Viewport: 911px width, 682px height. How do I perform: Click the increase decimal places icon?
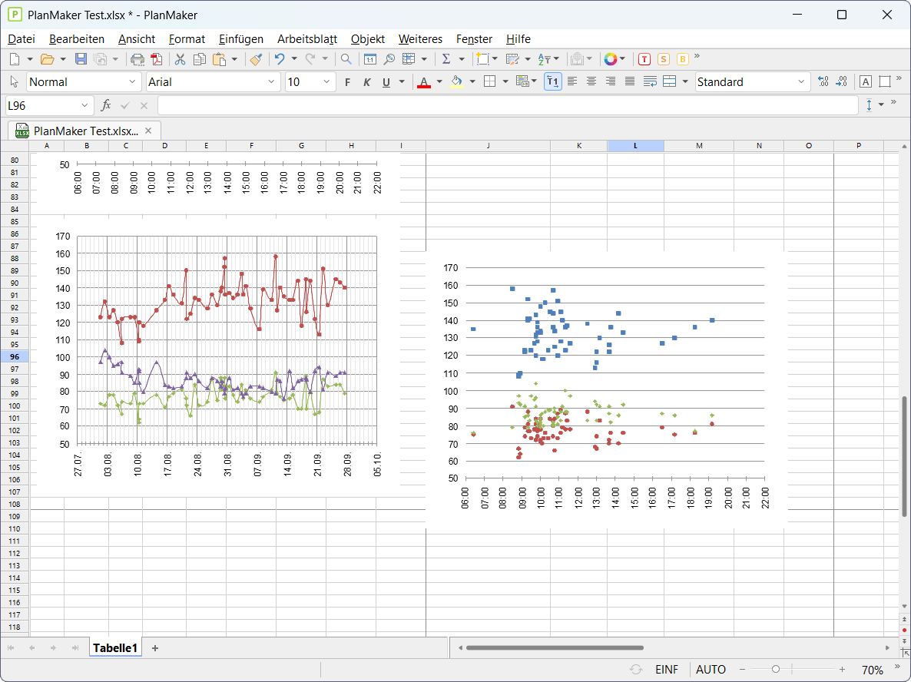pyautogui.click(x=823, y=82)
